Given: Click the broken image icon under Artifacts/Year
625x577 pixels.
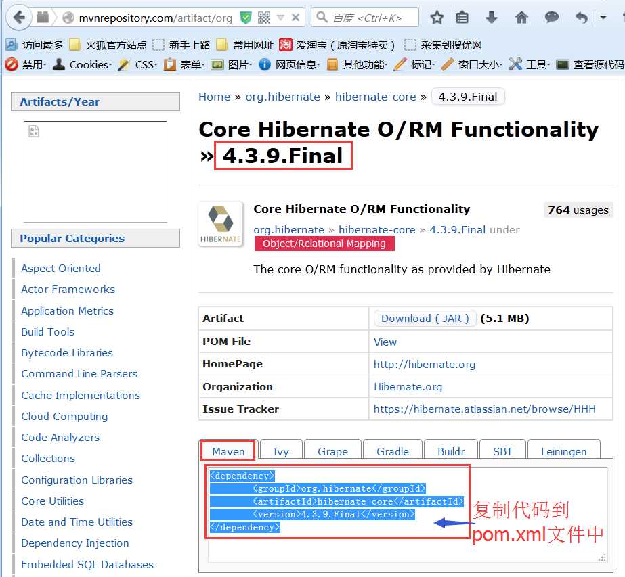Looking at the screenshot, I should [x=34, y=131].
